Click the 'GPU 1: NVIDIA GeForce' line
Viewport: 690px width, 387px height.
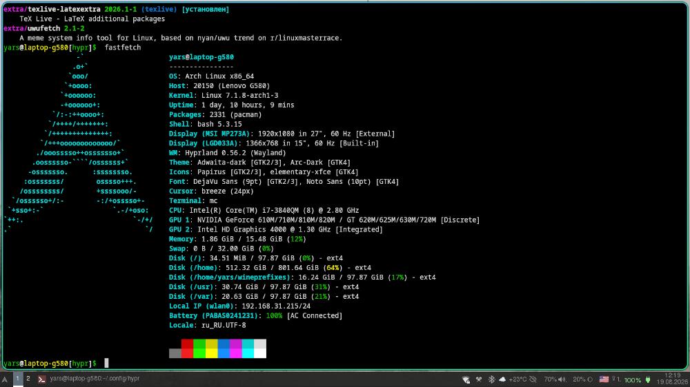324,220
